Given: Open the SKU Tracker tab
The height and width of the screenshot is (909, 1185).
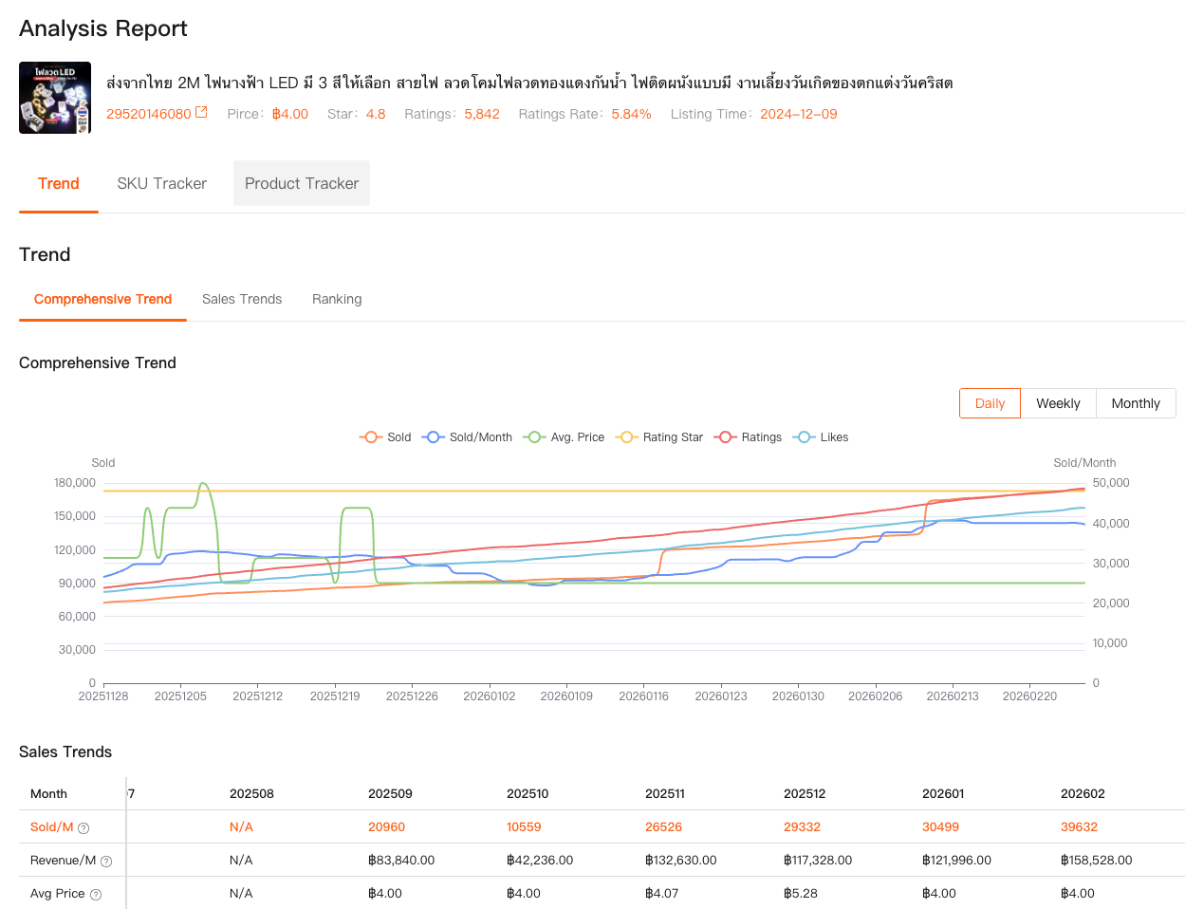Looking at the screenshot, I should 162,183.
